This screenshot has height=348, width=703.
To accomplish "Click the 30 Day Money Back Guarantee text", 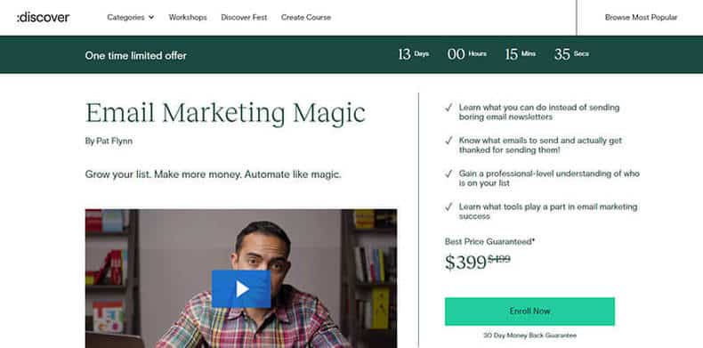I will [529, 336].
